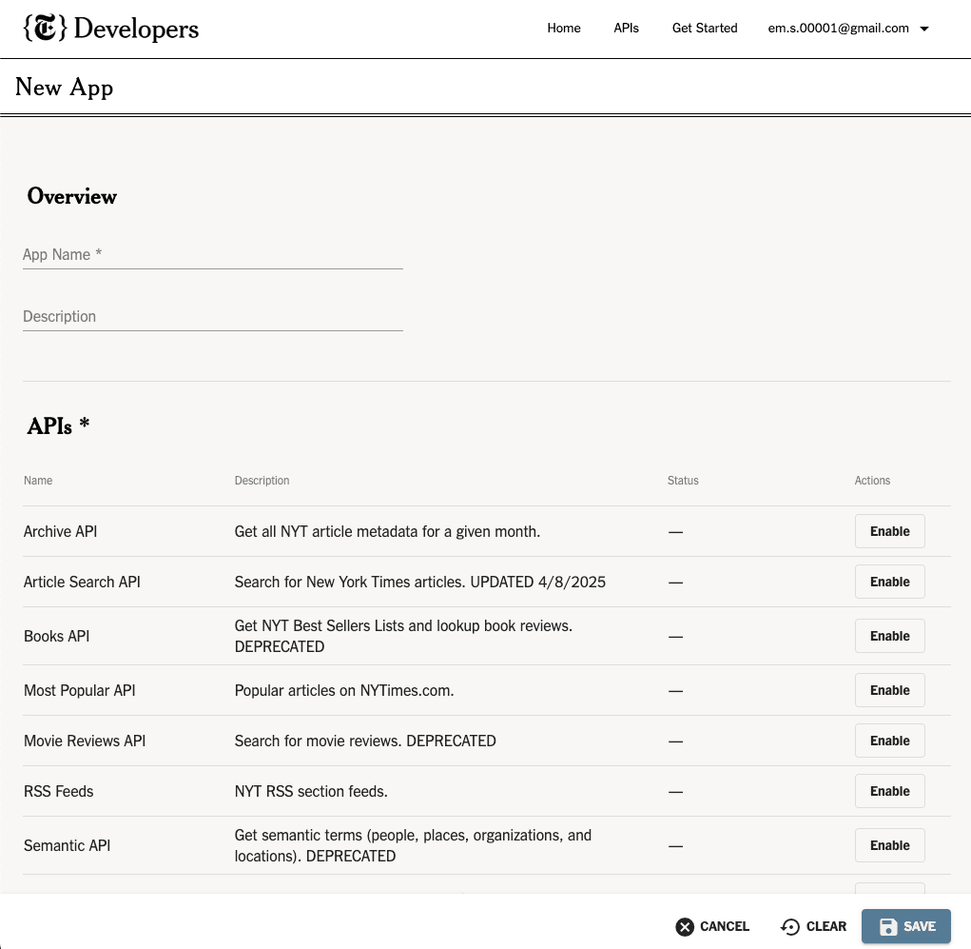Click the Semantic API description text
Image resolution: width=971 pixels, height=949 pixels.
click(413, 845)
